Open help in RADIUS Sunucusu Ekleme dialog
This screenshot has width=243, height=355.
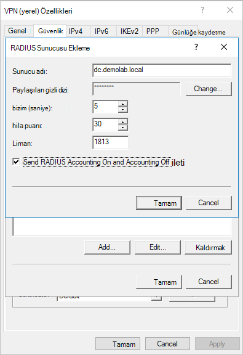tap(196, 47)
